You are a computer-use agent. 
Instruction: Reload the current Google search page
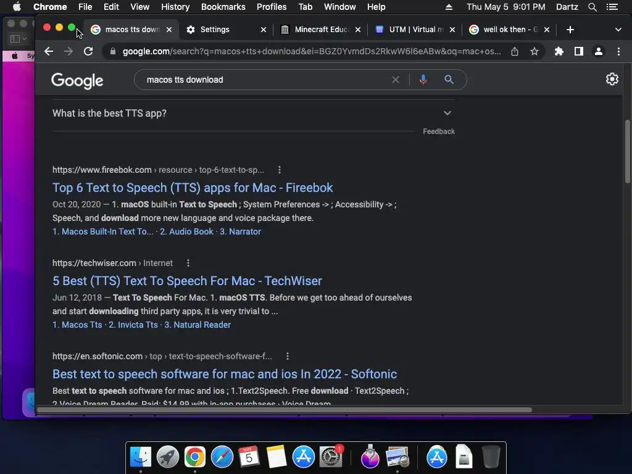(x=88, y=51)
